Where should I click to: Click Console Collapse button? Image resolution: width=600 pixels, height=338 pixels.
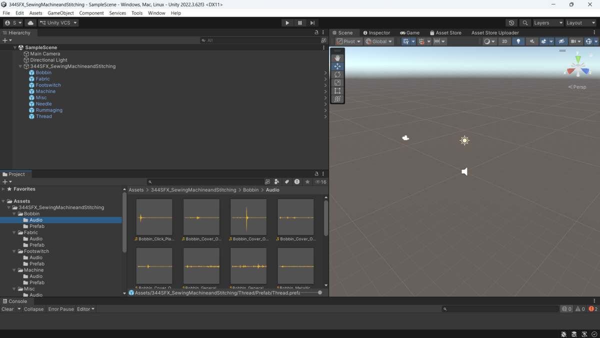coord(33,309)
